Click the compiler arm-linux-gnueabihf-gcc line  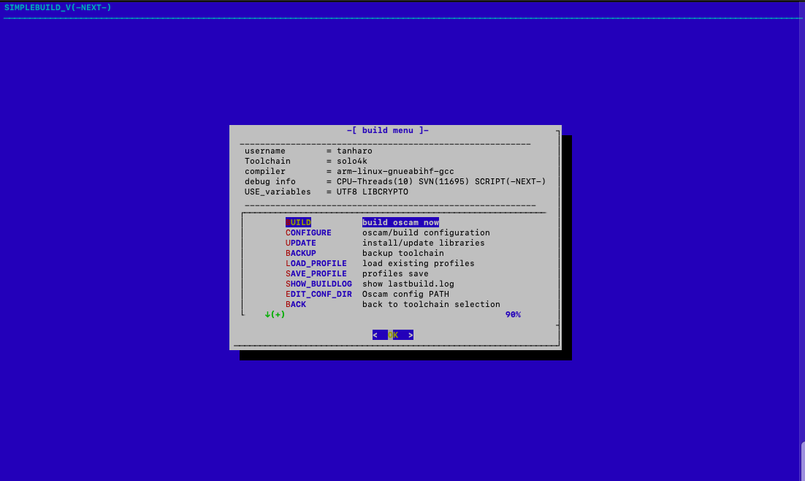coord(349,171)
